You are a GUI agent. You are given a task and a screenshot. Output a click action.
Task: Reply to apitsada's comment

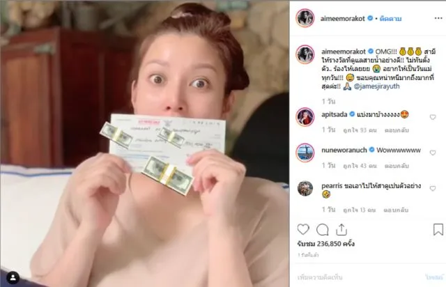pyautogui.click(x=397, y=130)
